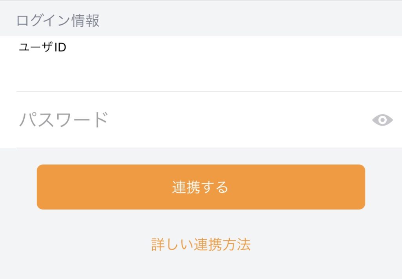Show the password with the eye icon
The width and height of the screenshot is (402, 279).
point(382,120)
